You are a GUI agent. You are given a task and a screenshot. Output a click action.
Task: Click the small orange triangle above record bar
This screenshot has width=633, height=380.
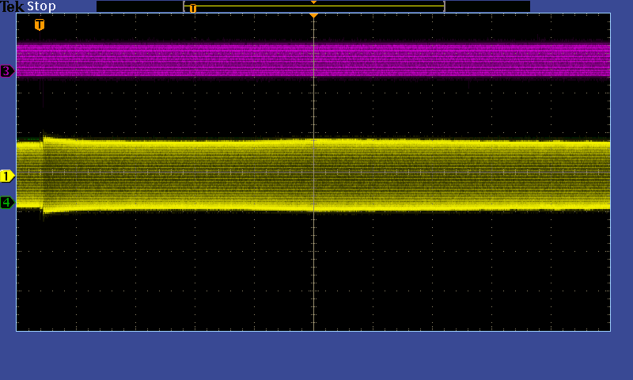tap(313, 2)
